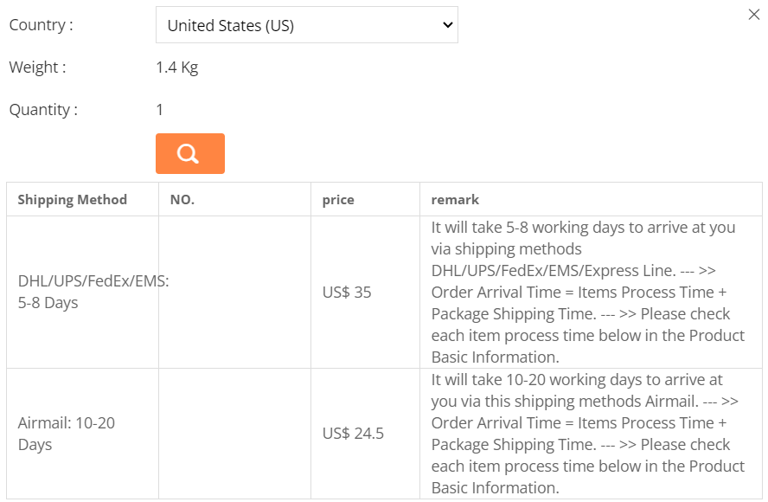Image resolution: width=768 pixels, height=502 pixels.
Task: Select the Airmail 10-20 Days row
Action: point(67,434)
